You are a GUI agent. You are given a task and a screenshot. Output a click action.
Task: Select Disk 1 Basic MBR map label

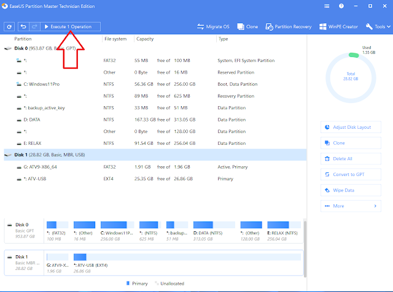pyautogui.click(x=25, y=263)
